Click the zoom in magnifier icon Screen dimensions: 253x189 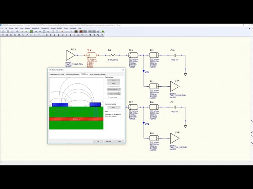tap(36, 31)
